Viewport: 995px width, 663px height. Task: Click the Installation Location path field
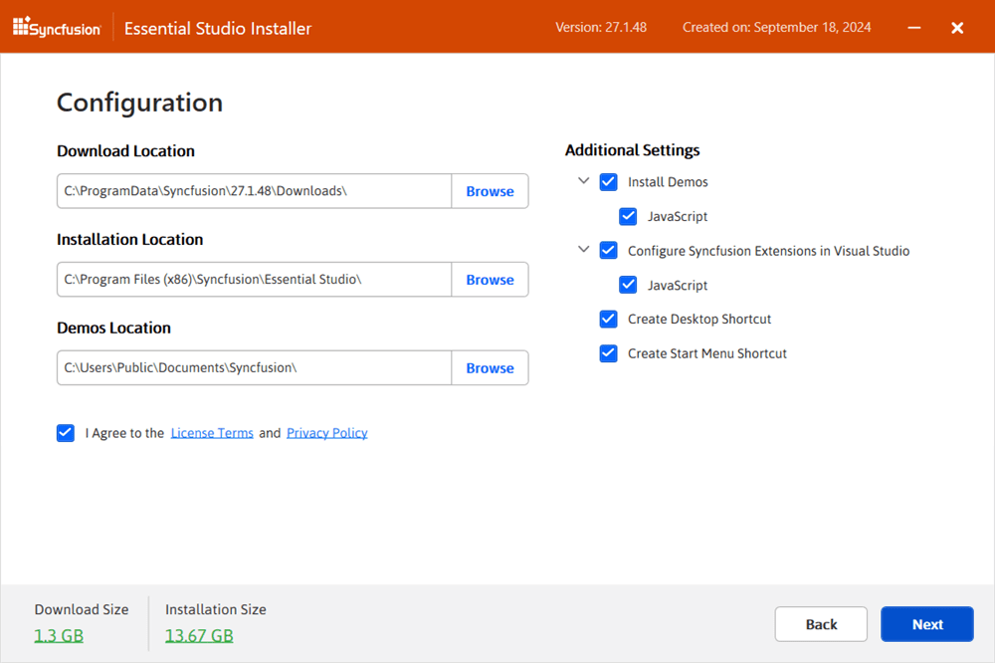(255, 280)
